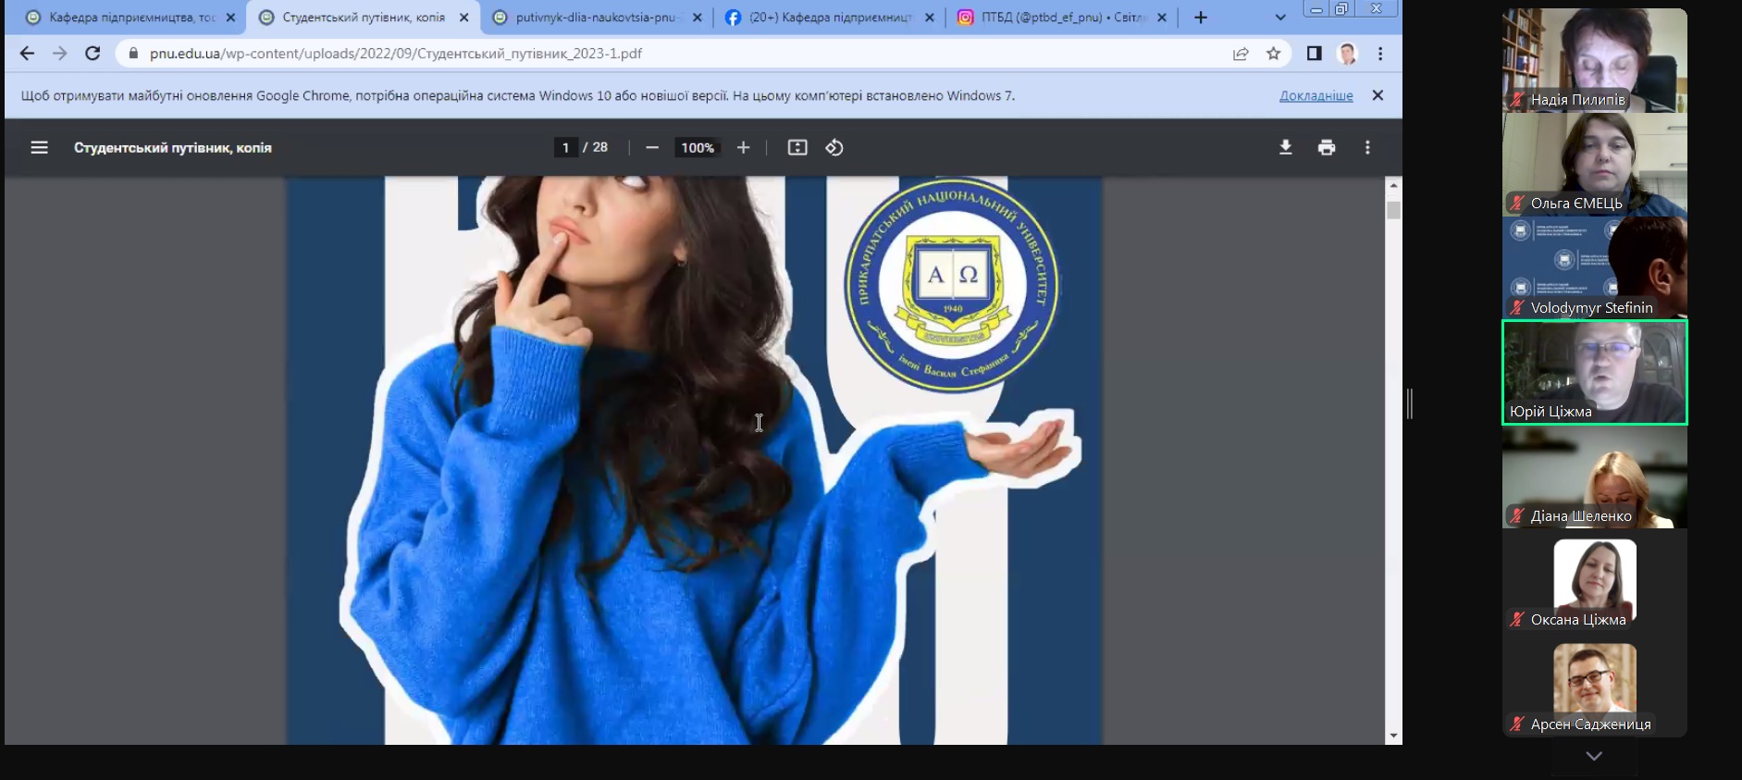1742x780 pixels.
Task: Switch to the Instagram ПТБД tab
Action: point(1061,18)
